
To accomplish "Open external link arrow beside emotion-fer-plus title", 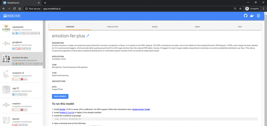I will [88, 36].
